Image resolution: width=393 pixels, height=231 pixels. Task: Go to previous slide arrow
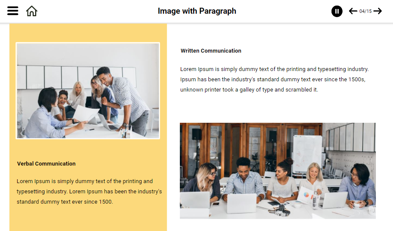point(353,11)
